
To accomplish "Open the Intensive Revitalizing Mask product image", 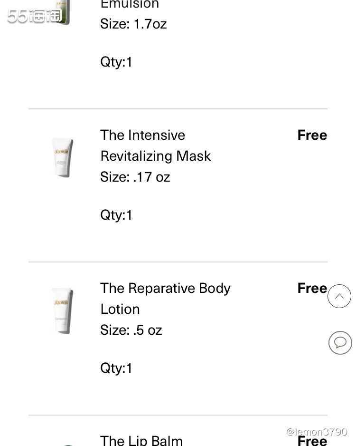I will [62, 157].
